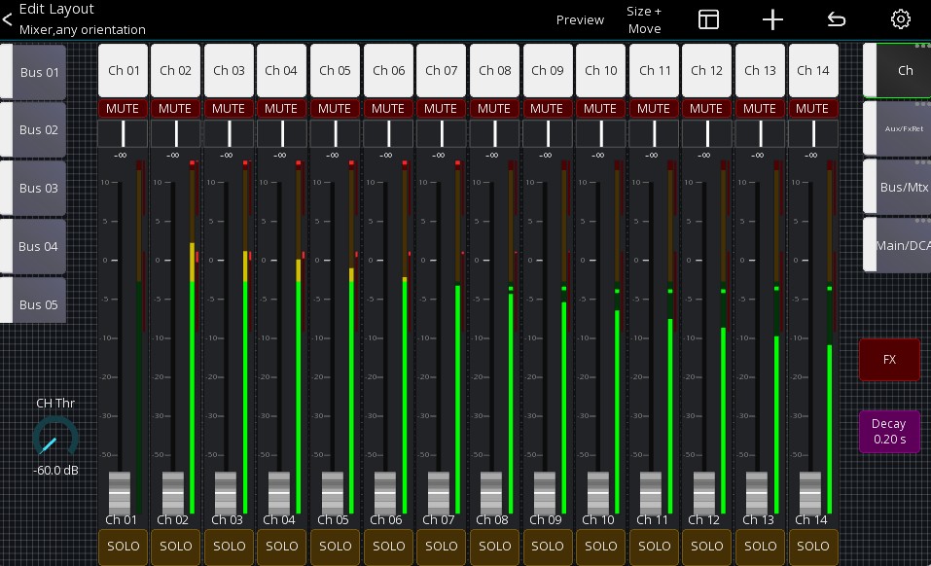This screenshot has width=931, height=566.
Task: Click the Ch 12 pan slider
Action: (707, 133)
